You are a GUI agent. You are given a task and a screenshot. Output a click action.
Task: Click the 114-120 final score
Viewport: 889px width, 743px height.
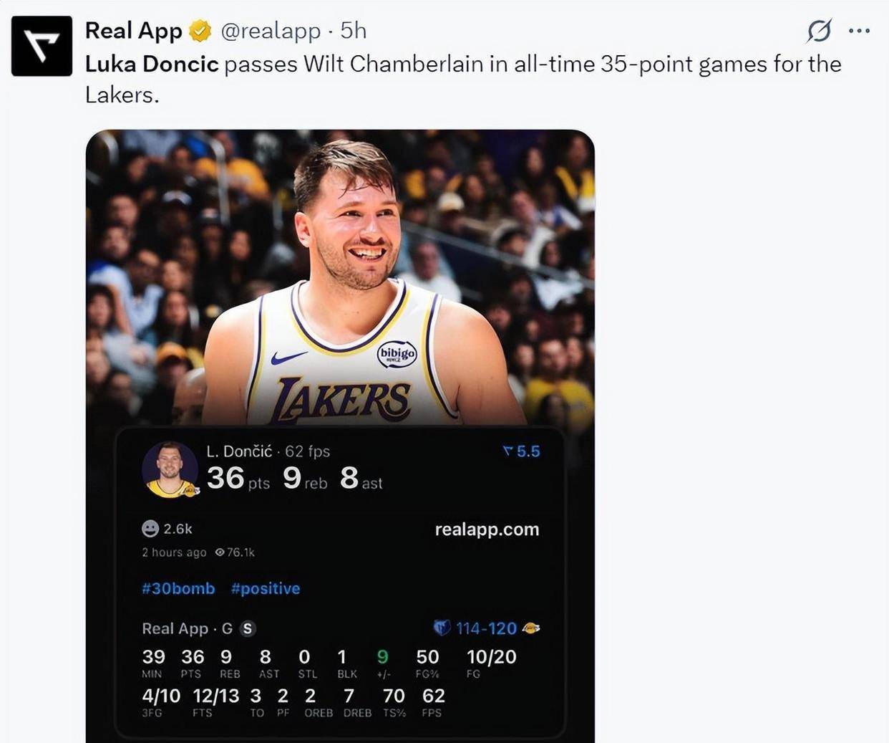click(x=486, y=628)
